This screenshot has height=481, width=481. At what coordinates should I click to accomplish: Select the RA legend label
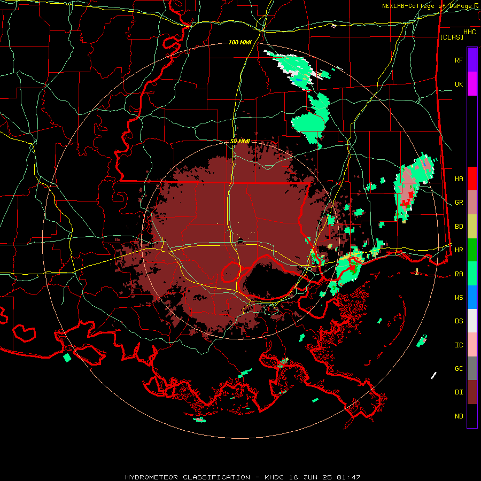[459, 274]
